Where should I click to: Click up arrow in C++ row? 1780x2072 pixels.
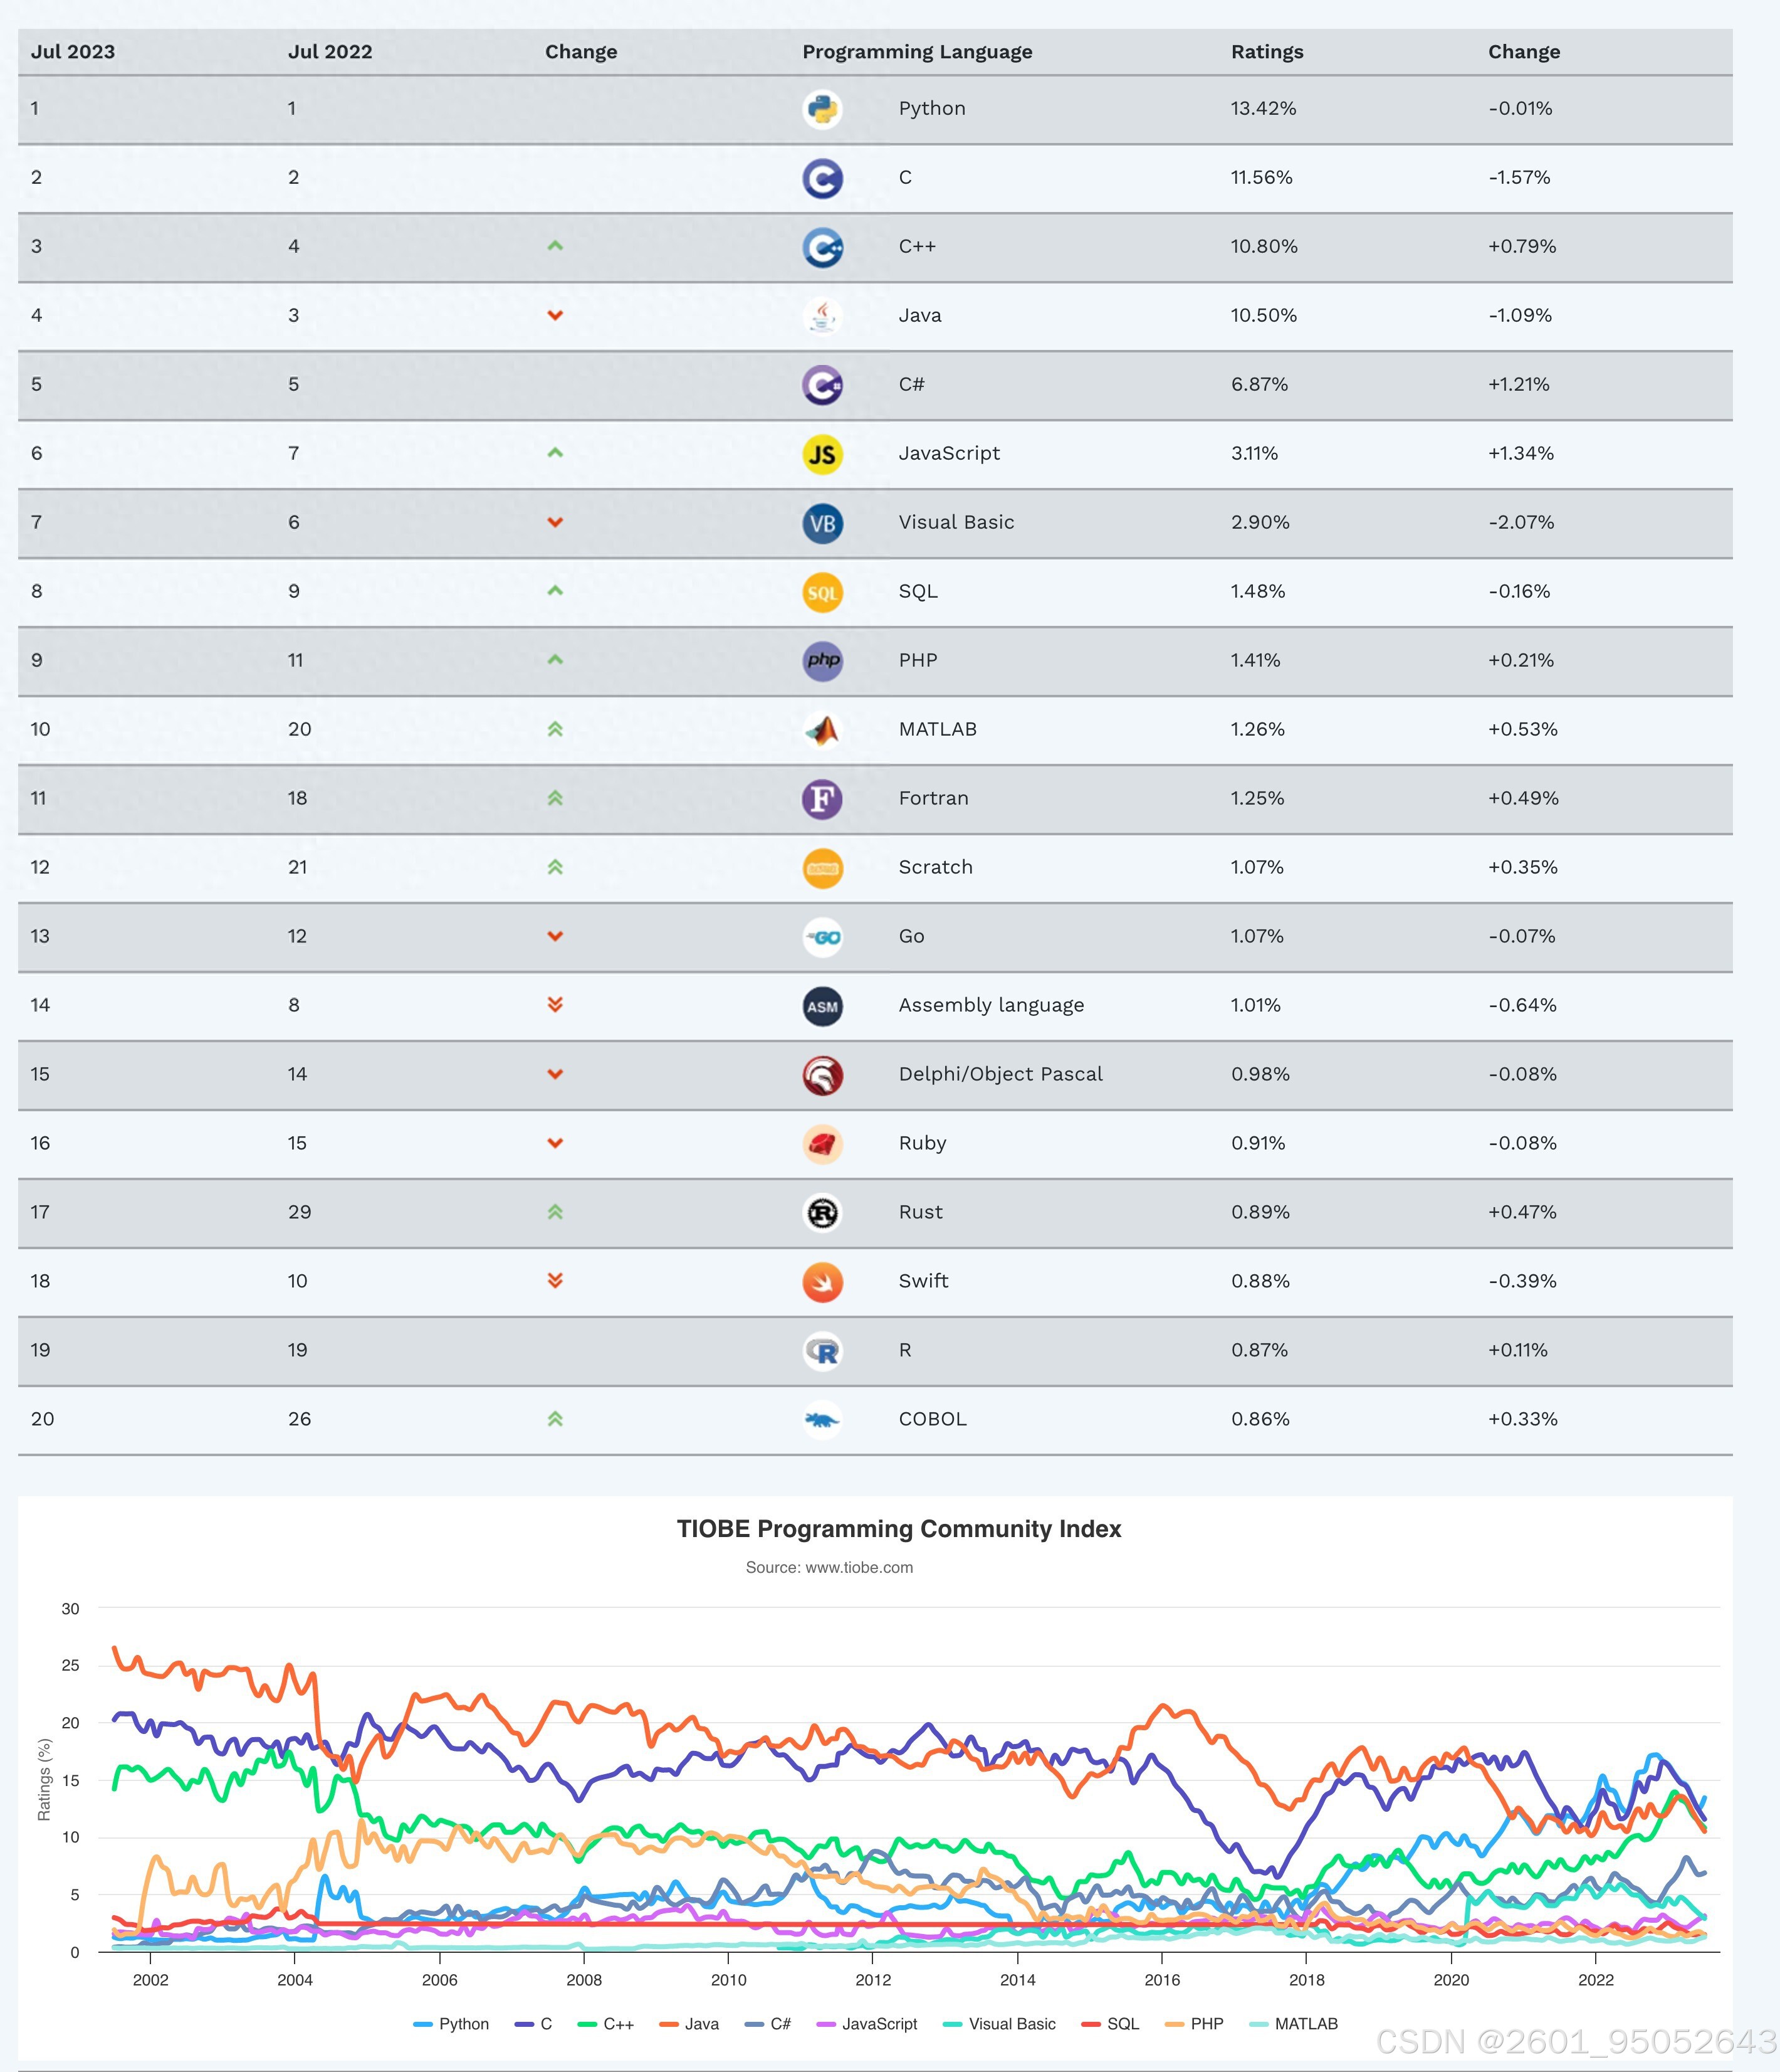[x=555, y=246]
